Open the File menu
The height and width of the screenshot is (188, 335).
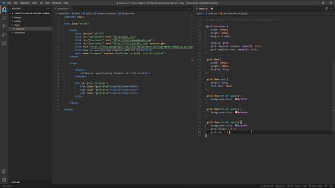(x=9, y=3)
